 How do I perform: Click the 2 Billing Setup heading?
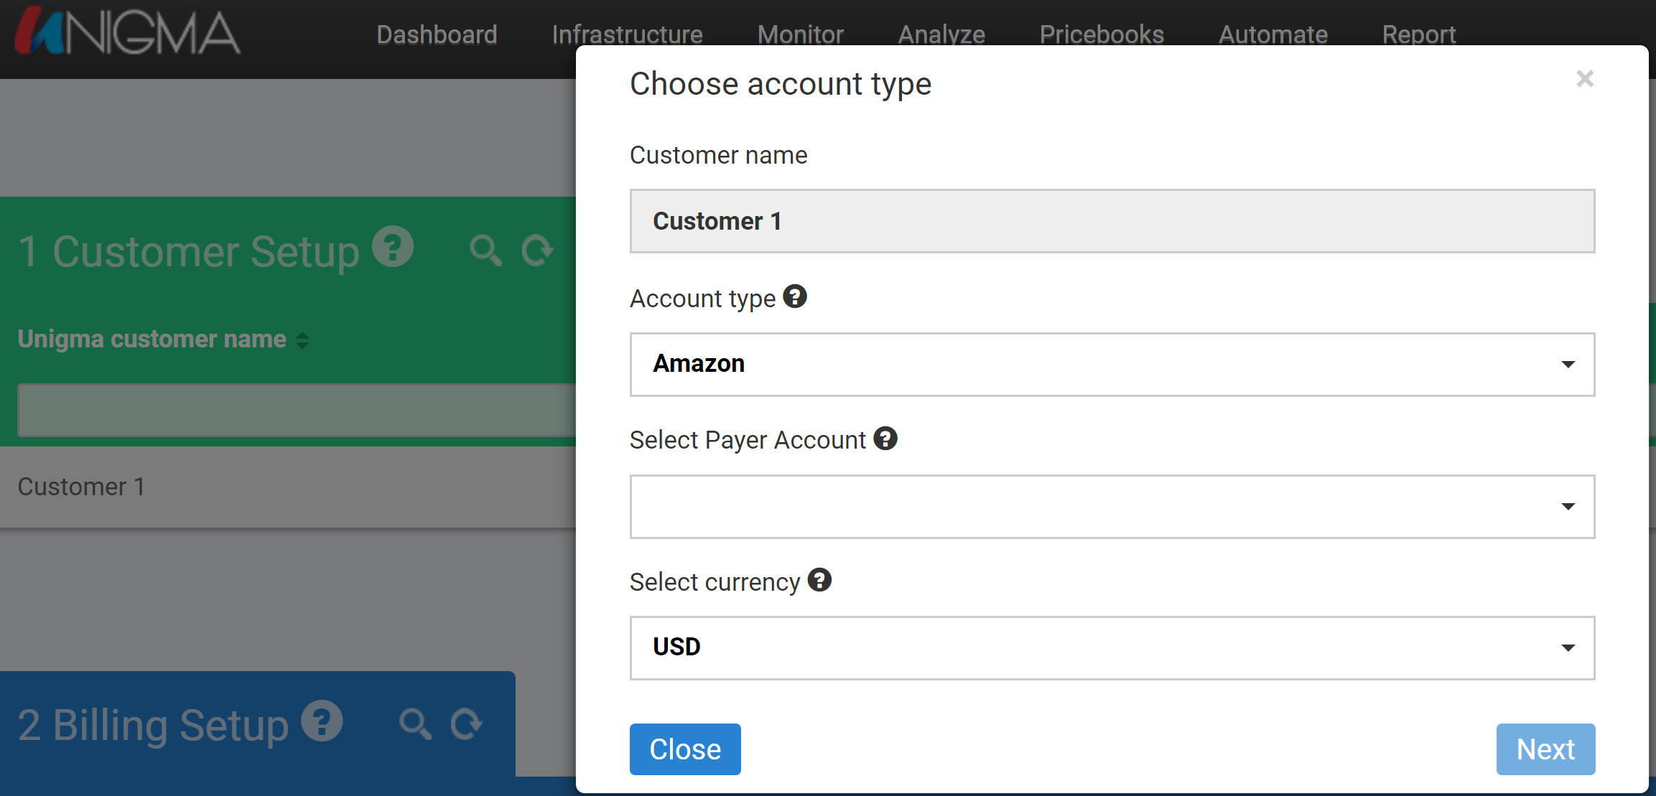[153, 725]
